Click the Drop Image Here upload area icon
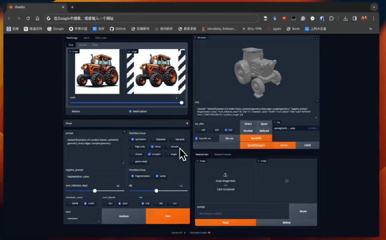The height and width of the screenshot is (240, 386). coord(226,175)
